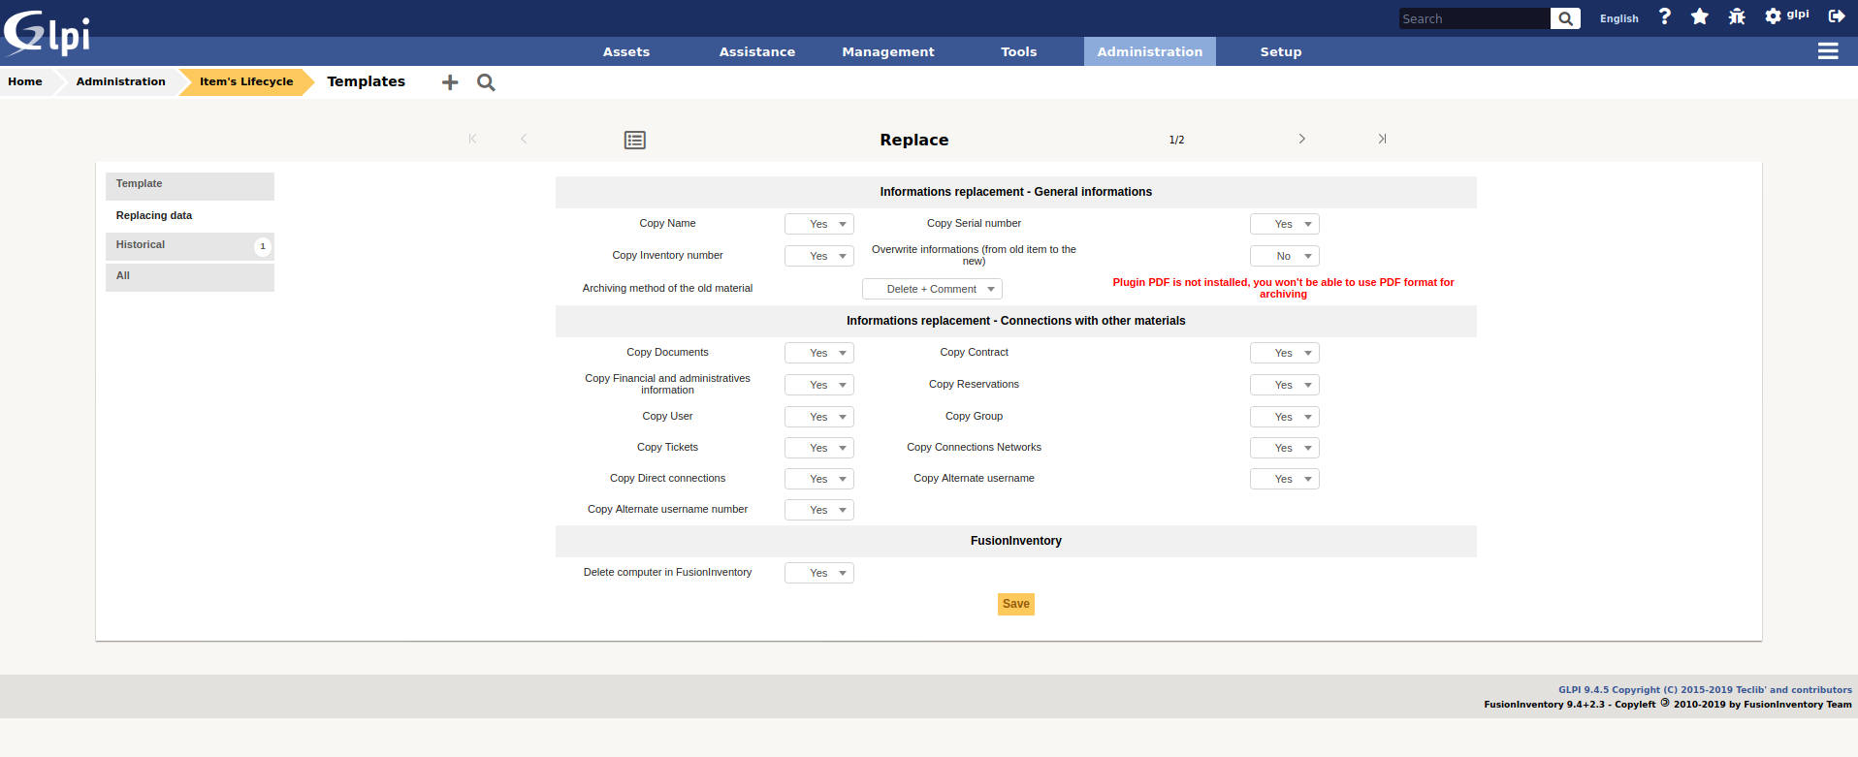Expand the Overwrite informations dropdown
The image size is (1858, 757).
pos(1284,256)
